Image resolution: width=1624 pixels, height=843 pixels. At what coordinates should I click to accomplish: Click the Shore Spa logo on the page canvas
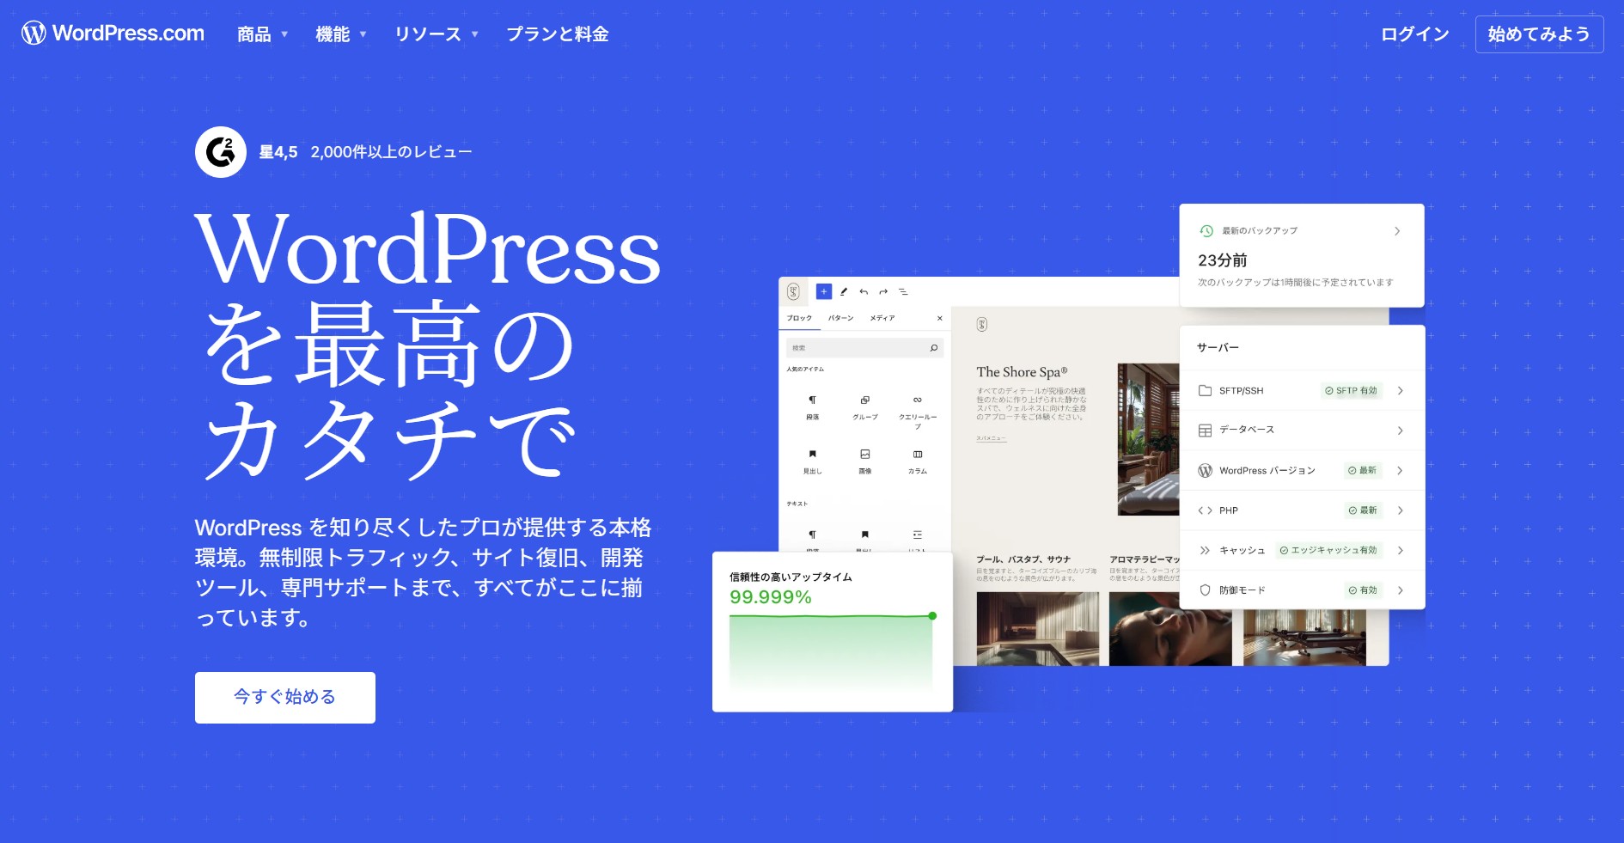pos(982,324)
